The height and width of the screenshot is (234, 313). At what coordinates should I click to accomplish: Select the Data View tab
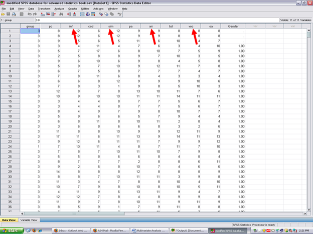coord(9,220)
